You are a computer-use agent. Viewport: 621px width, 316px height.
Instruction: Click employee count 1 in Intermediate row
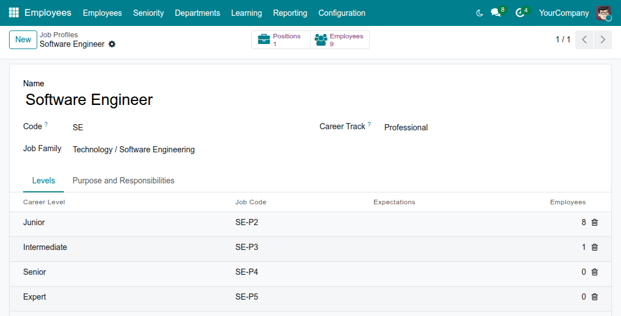[583, 248]
